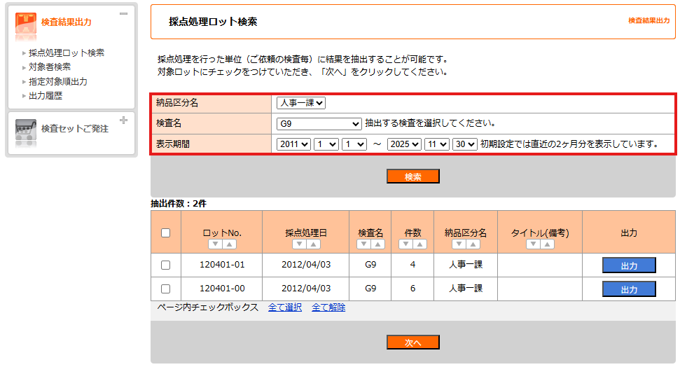Expand the 検査セットご発注 panel

pos(124,120)
